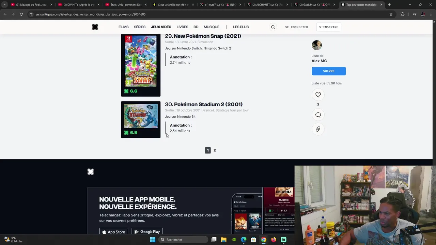This screenshot has height=245, width=436.
Task: Select current page 1 in pagination
Action: pos(208,150)
